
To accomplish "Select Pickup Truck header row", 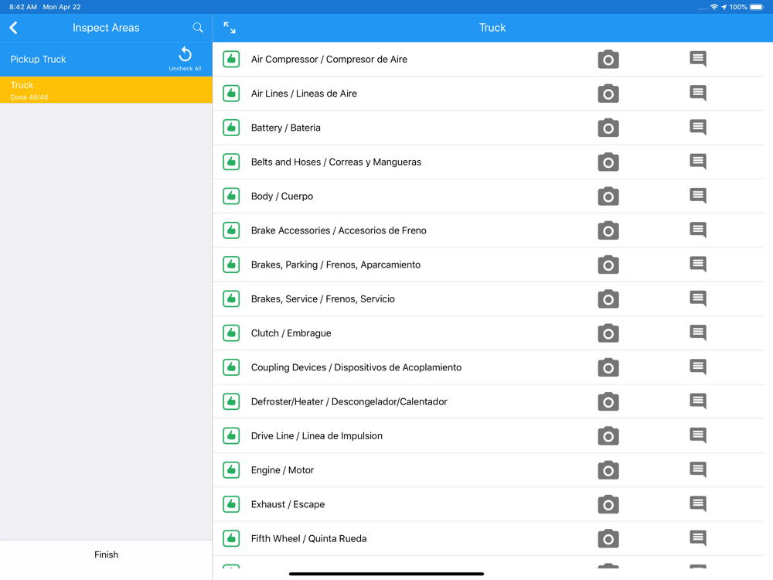I will pyautogui.click(x=106, y=60).
